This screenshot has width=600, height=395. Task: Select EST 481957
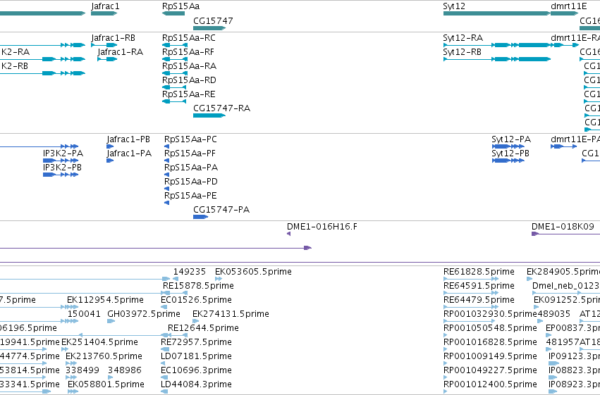pos(549,349)
